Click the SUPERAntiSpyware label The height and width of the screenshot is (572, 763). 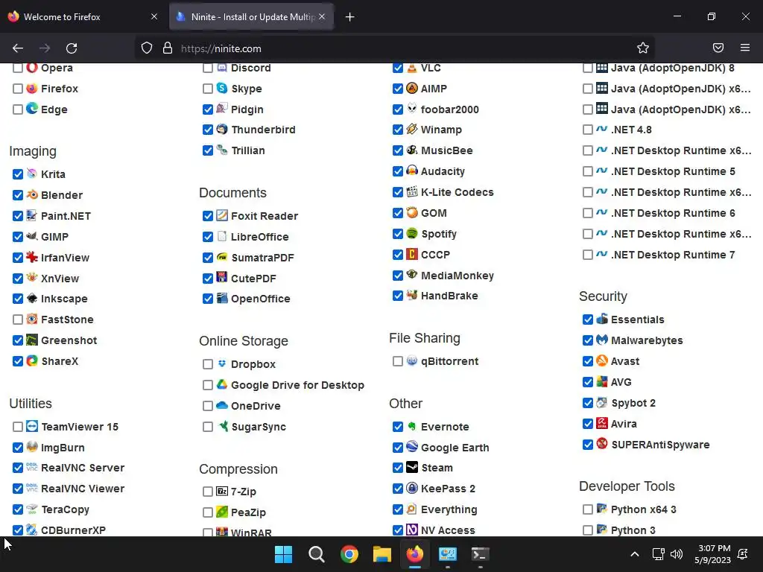coord(660,445)
